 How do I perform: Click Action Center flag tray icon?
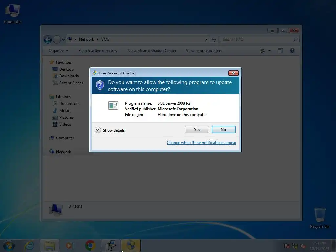pyautogui.click(x=287, y=246)
